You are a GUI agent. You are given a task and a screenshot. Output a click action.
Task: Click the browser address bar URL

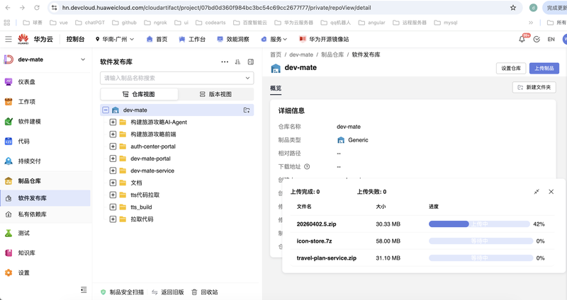[216, 8]
